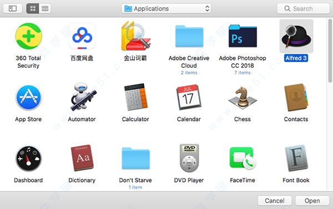333x209 pixels.
Task: Click the "360 Total Security" label
Action: tap(28, 62)
